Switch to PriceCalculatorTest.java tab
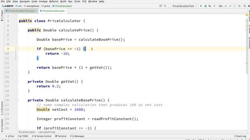 [21, 11]
